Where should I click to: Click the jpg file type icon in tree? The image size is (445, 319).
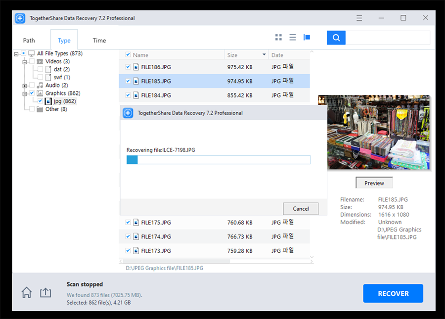(x=48, y=101)
